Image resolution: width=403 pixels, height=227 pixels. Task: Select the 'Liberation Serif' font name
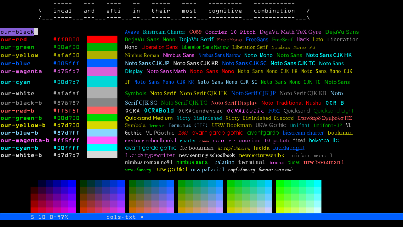point(250,47)
